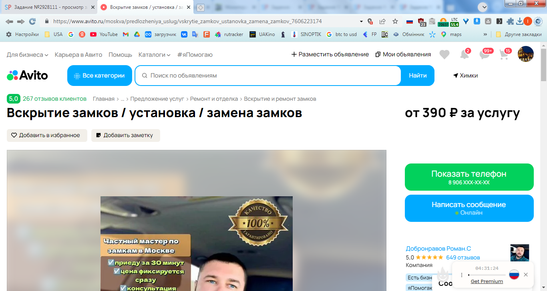Viewport: 547px width, 291px height.
Task: Open the Bitcoin price extension icon
Action: point(443,22)
